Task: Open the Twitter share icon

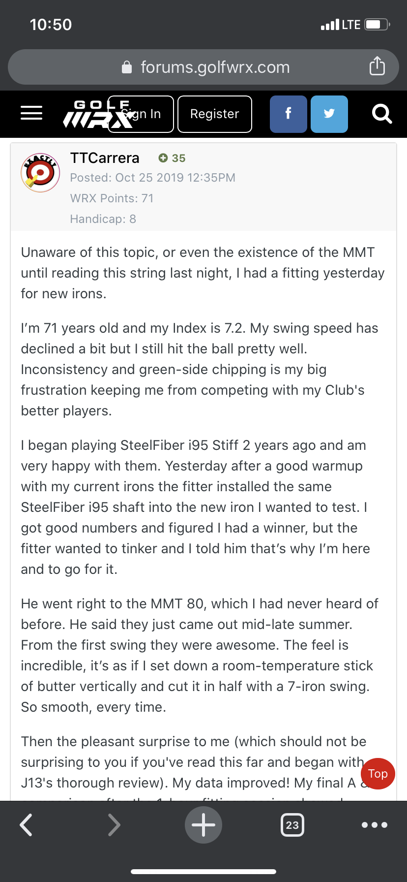Action: point(329,114)
